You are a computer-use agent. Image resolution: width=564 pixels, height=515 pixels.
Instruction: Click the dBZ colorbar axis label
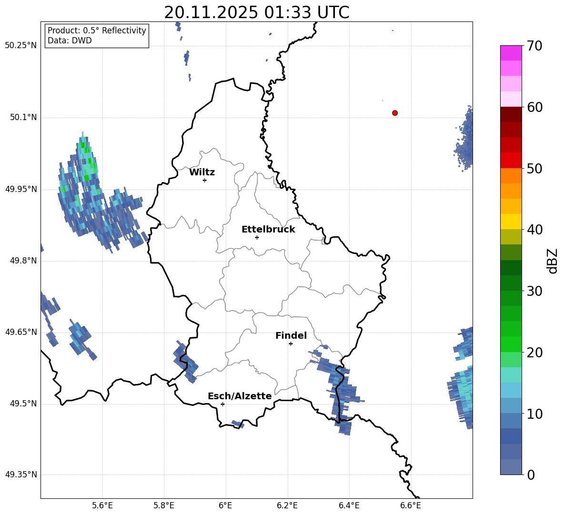(x=552, y=261)
